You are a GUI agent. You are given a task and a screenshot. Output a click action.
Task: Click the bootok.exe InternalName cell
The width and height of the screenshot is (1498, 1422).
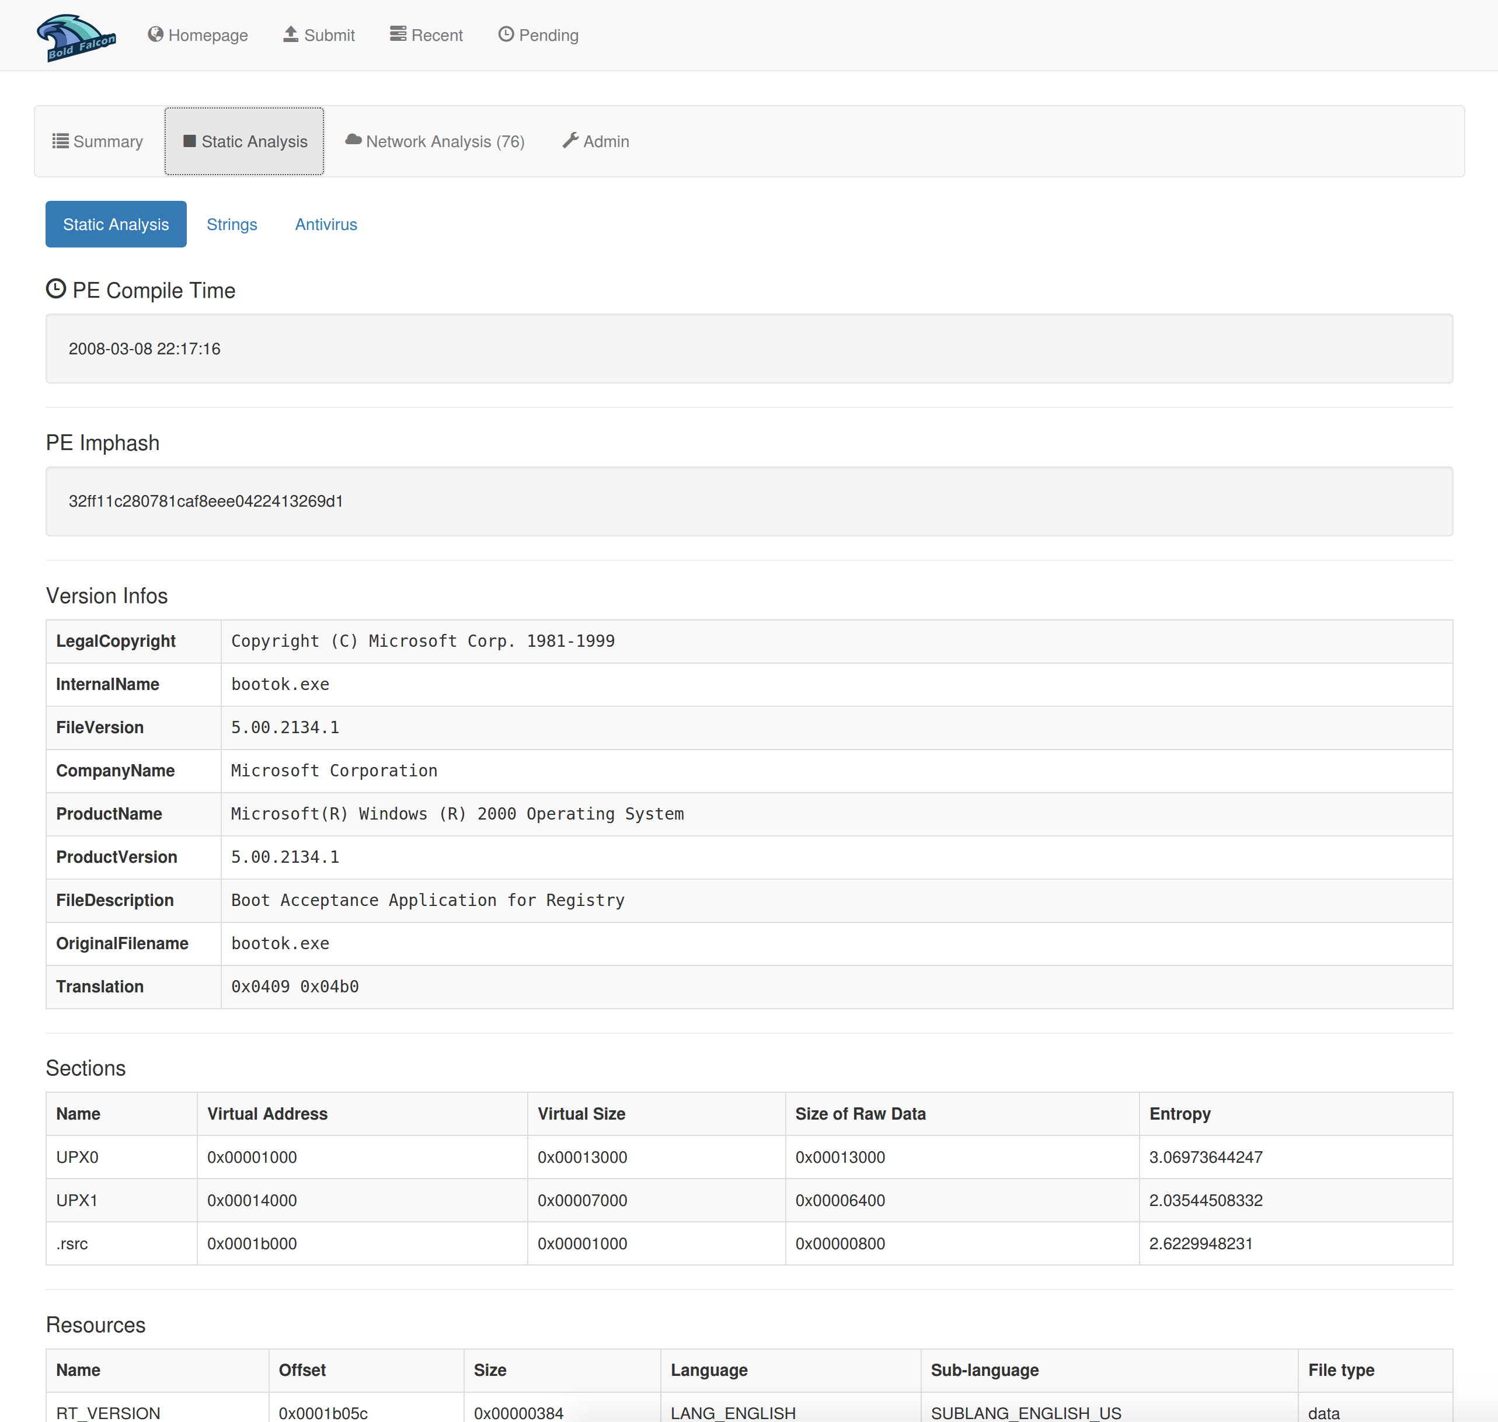(280, 685)
